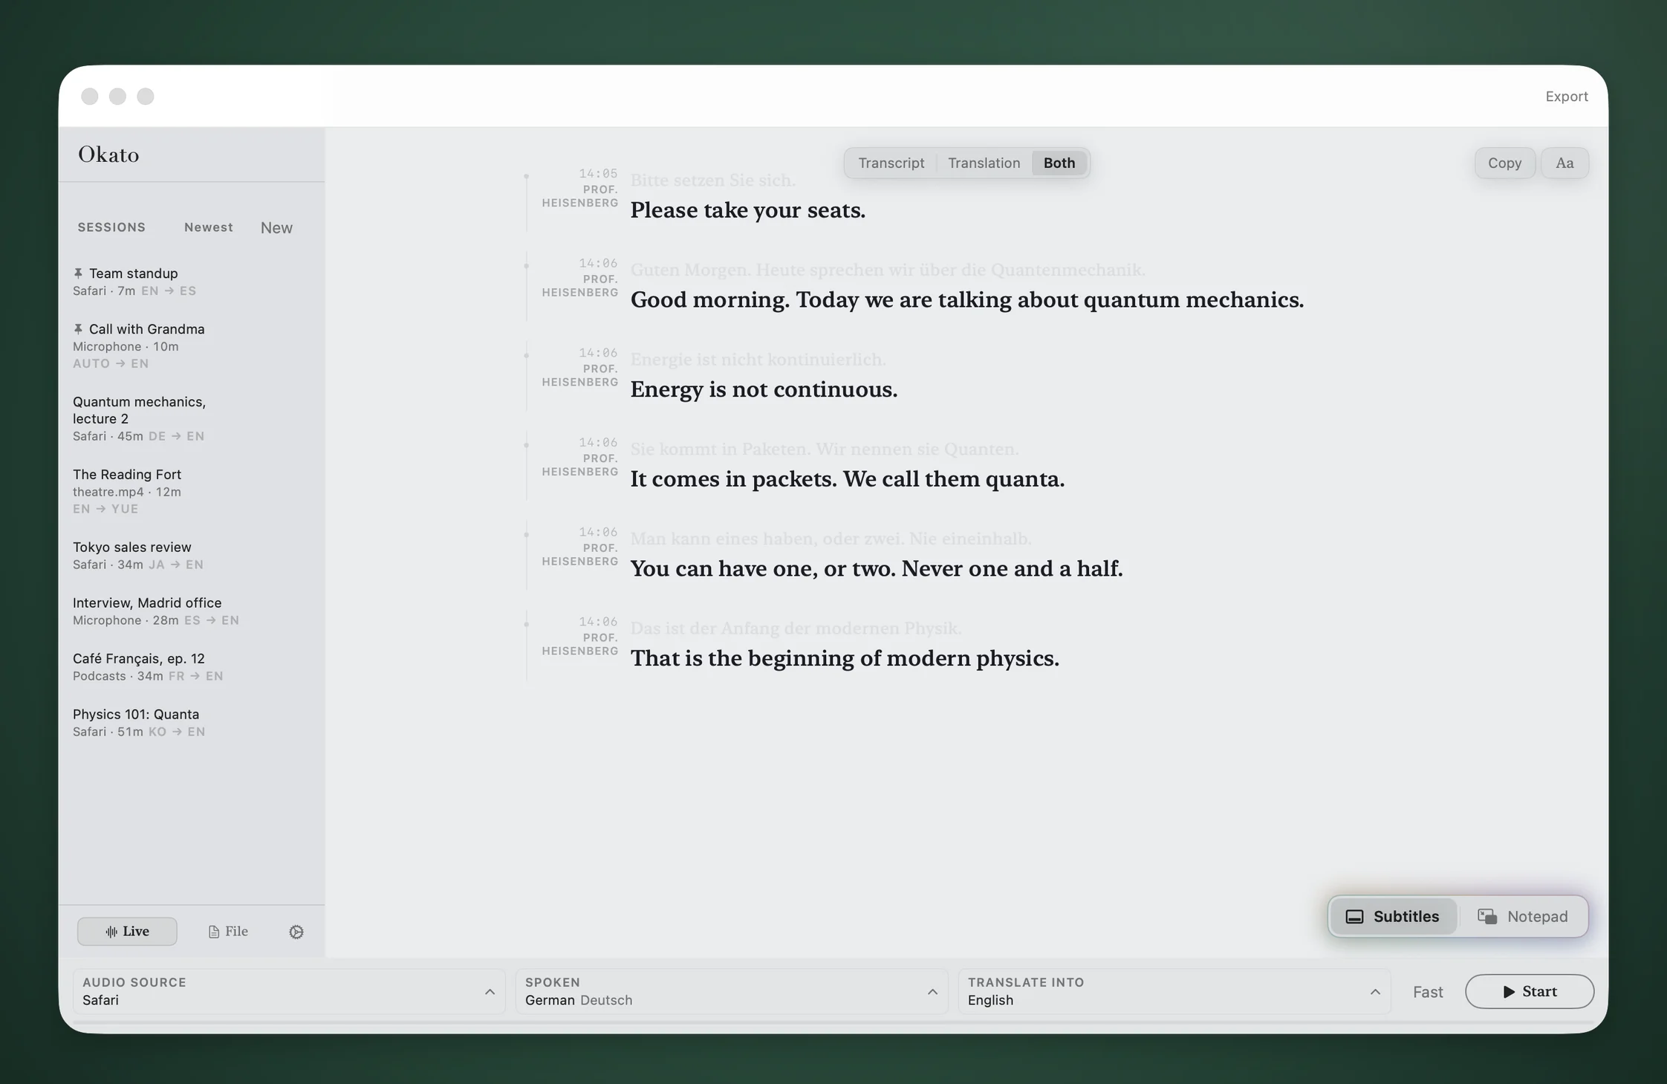Open the Call with Grandma session
The height and width of the screenshot is (1084, 1667).
click(x=192, y=345)
